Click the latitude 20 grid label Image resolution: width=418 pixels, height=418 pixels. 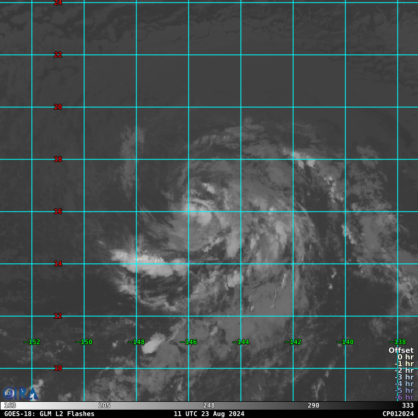pos(58,107)
